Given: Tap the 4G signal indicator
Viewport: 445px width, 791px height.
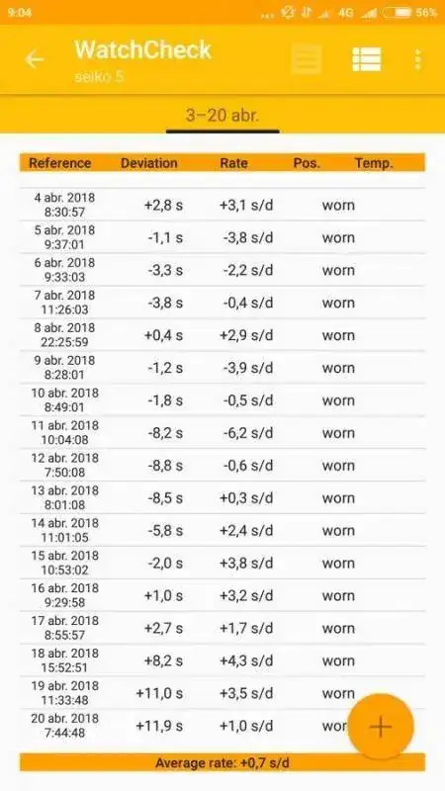Looking at the screenshot, I should [x=345, y=13].
